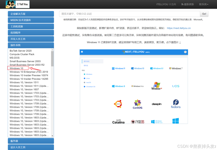Click the Windows XP logo in preview
This screenshot has height=150, width=217.
click(157, 86)
